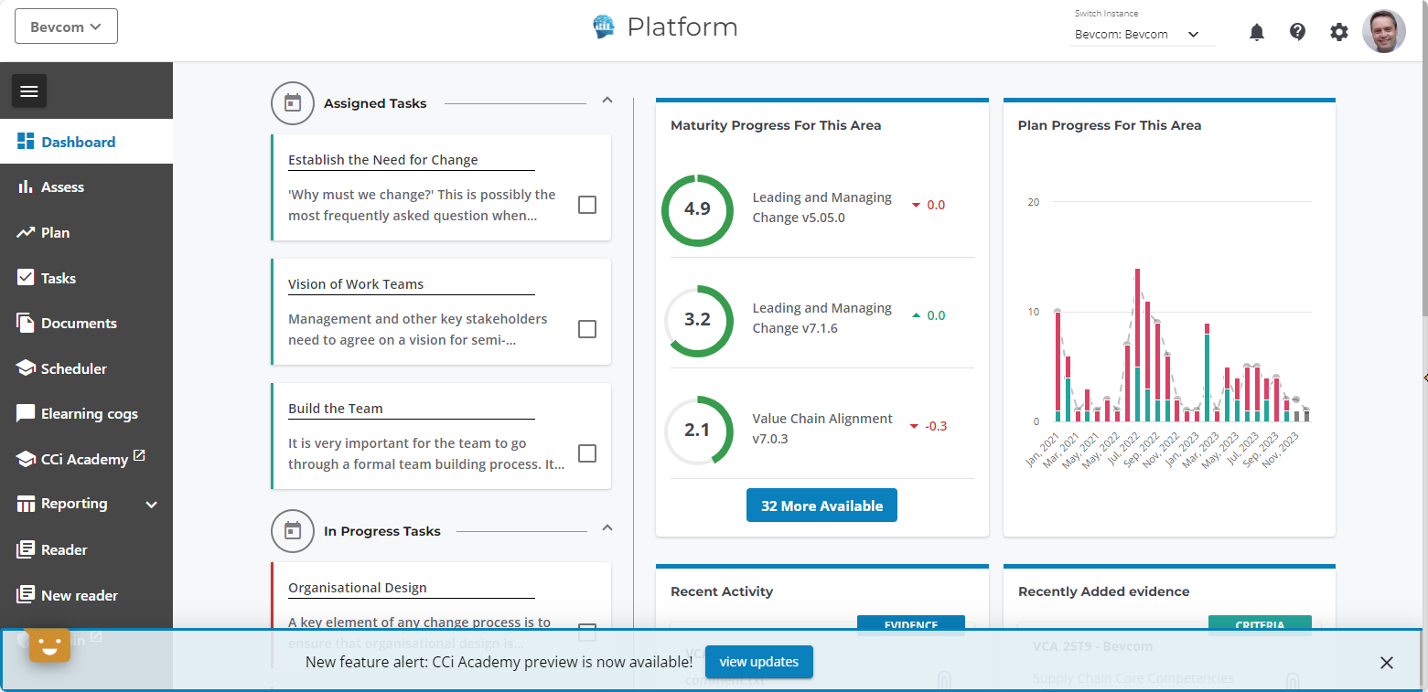Click the CCi Academy graduation-cap icon

click(x=26, y=459)
